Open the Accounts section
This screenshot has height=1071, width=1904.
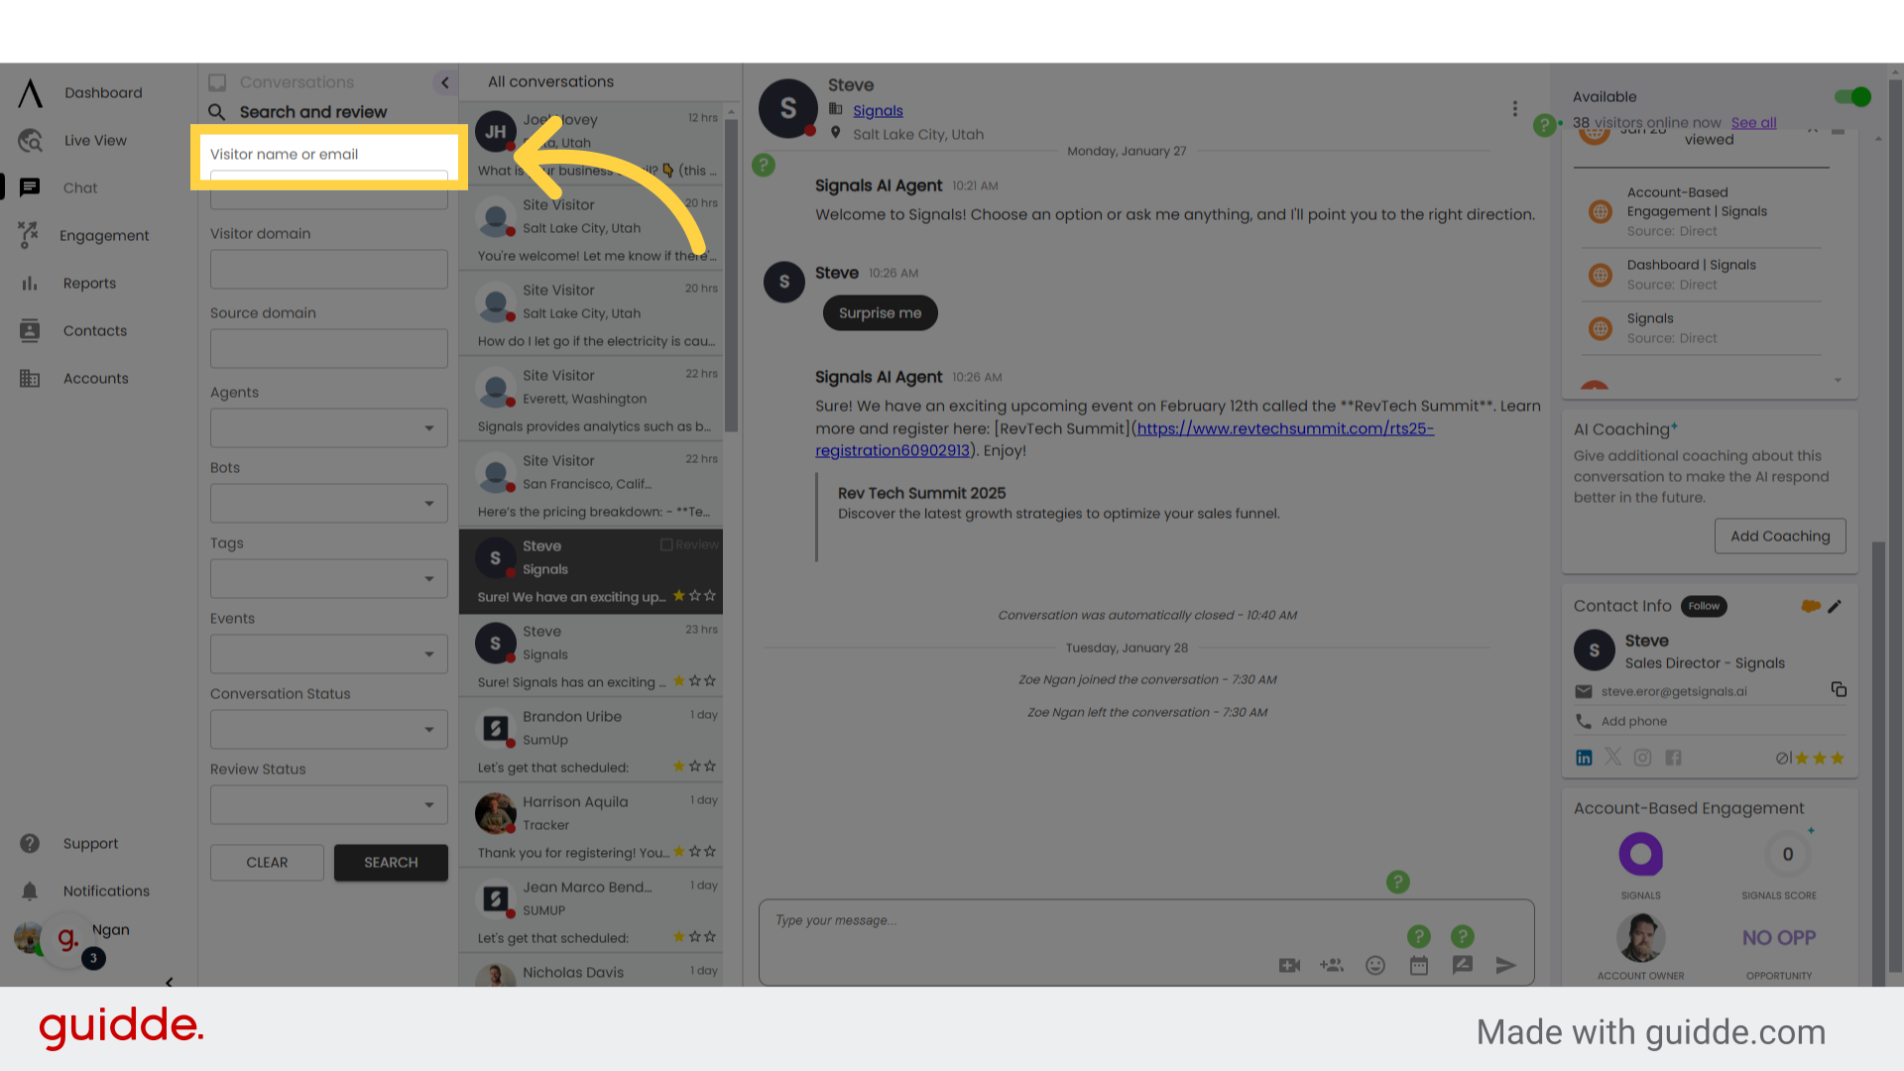(96, 378)
